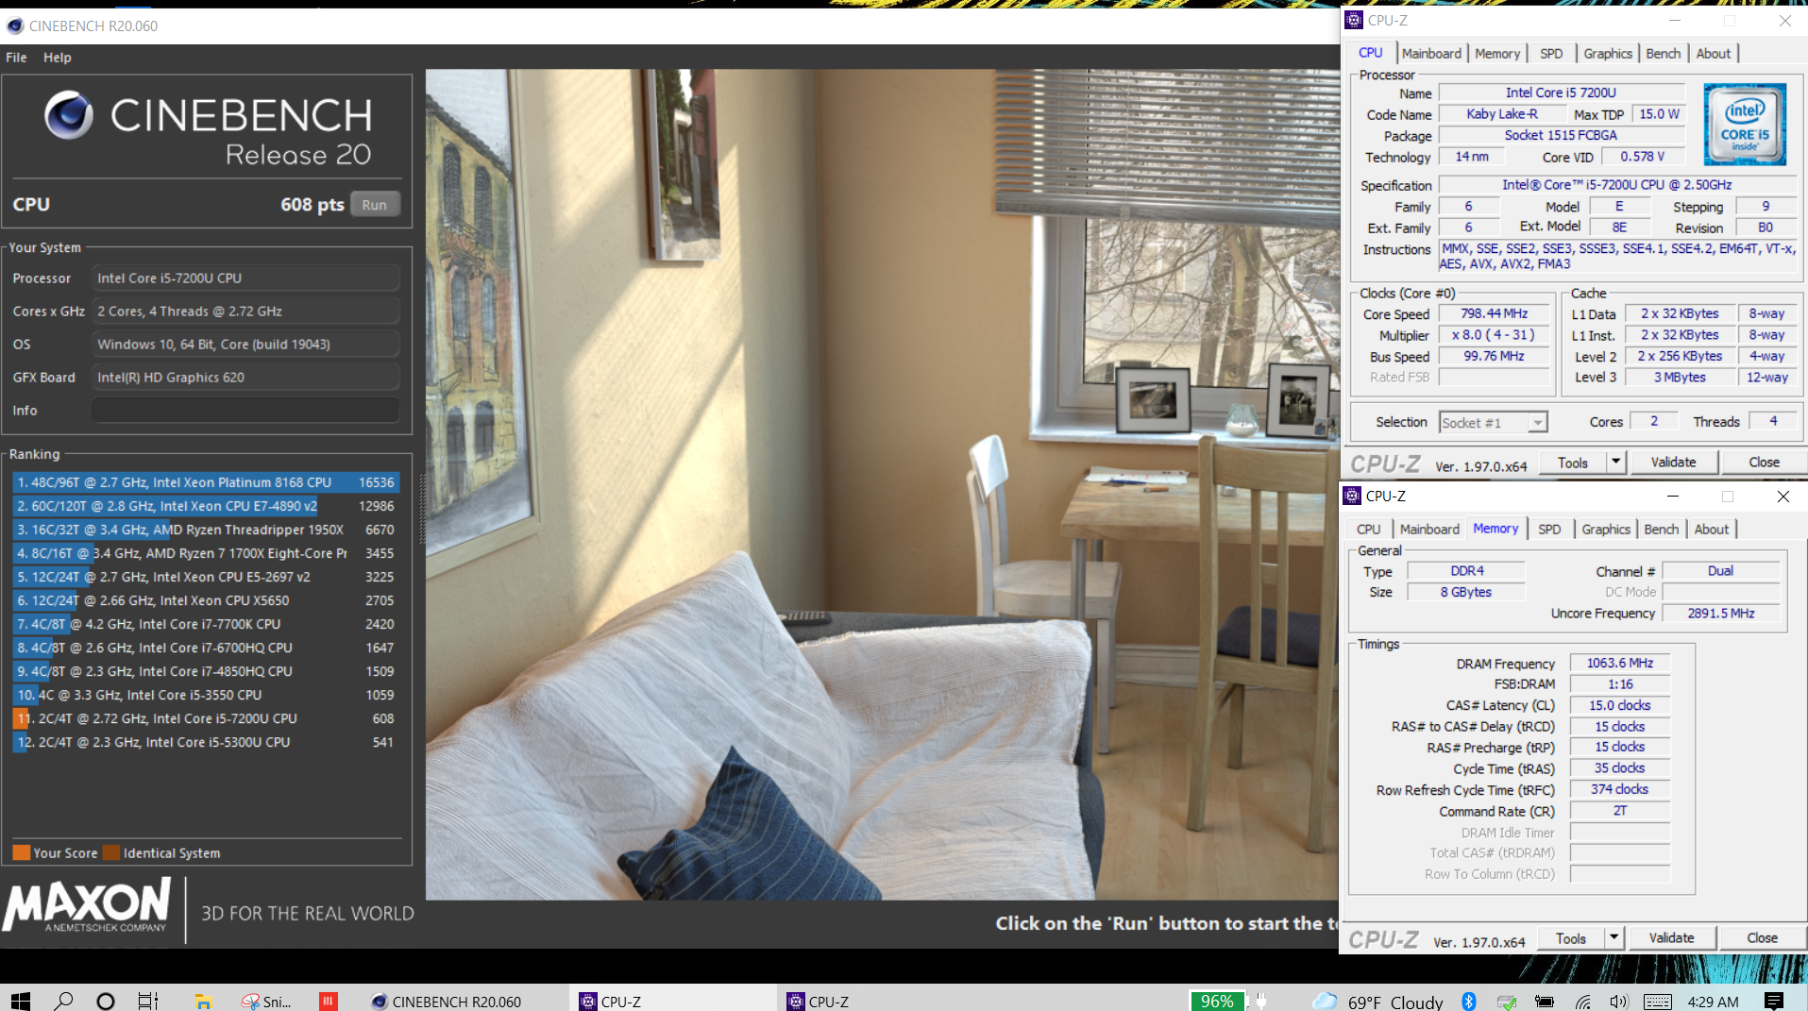Select ranking row AMD Ryzen Threadripper 1950X

[x=206, y=530]
